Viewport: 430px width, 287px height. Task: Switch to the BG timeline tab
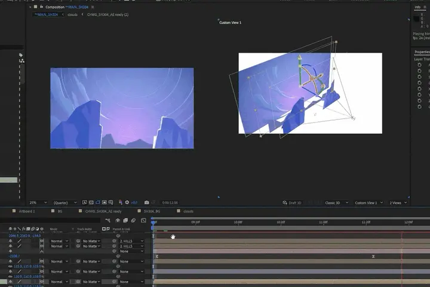tap(60, 211)
